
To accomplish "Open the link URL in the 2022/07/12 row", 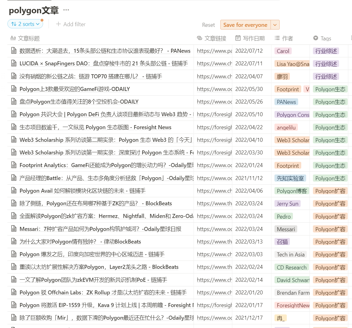I will (x=214, y=51).
